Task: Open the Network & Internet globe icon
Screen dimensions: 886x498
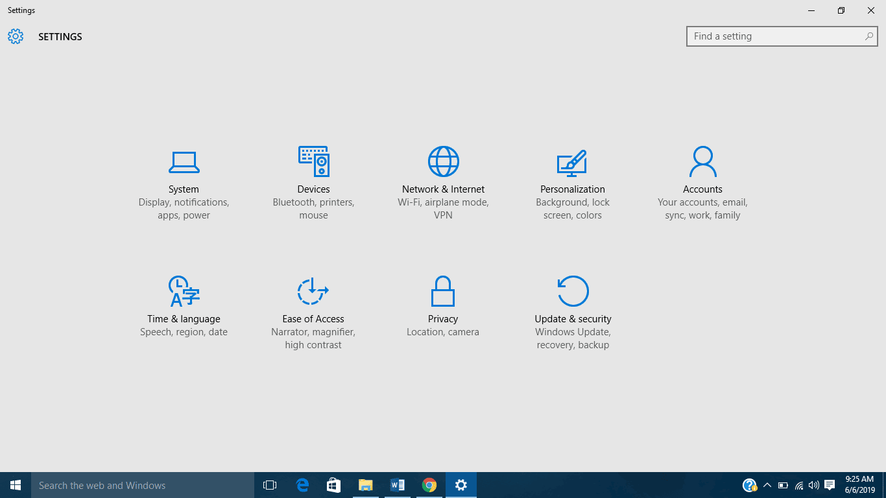Action: click(x=443, y=161)
